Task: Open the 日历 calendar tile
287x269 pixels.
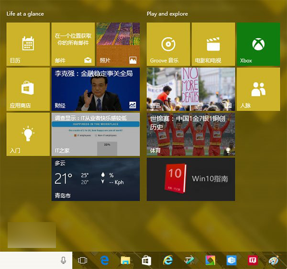Action: [x=28, y=44]
